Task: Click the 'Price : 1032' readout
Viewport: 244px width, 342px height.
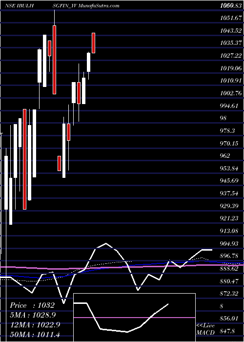Action: pyautogui.click(x=32, y=305)
